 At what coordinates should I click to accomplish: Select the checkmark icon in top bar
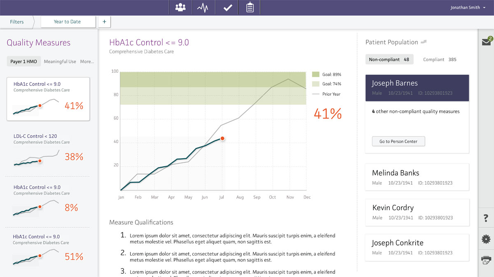point(227,8)
